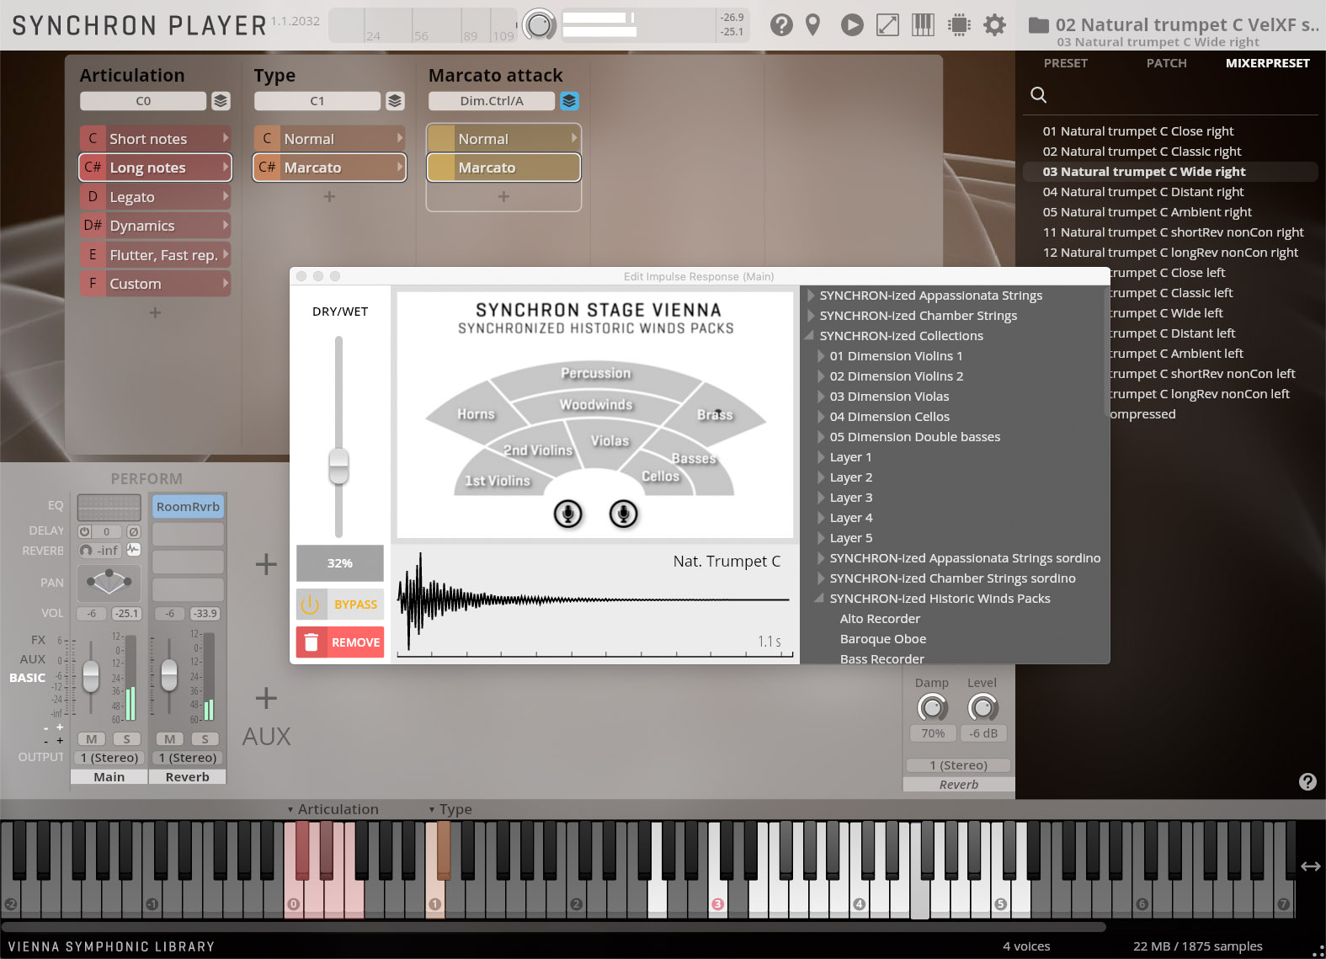Select 04 Natural trumpet C Distant right preset
The height and width of the screenshot is (959, 1326).
[1143, 192]
